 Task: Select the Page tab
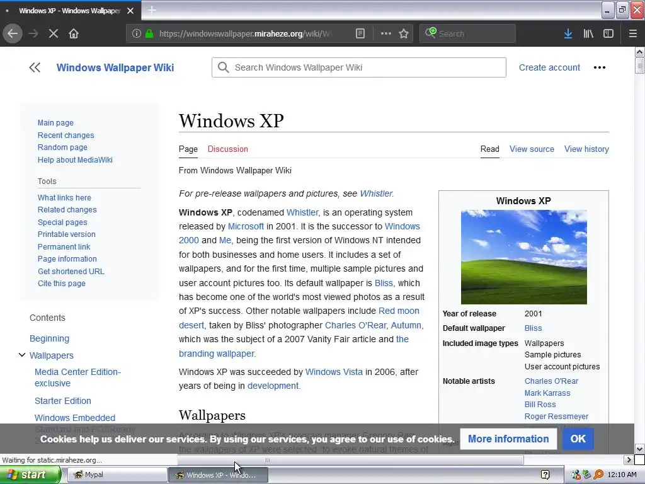pos(188,149)
